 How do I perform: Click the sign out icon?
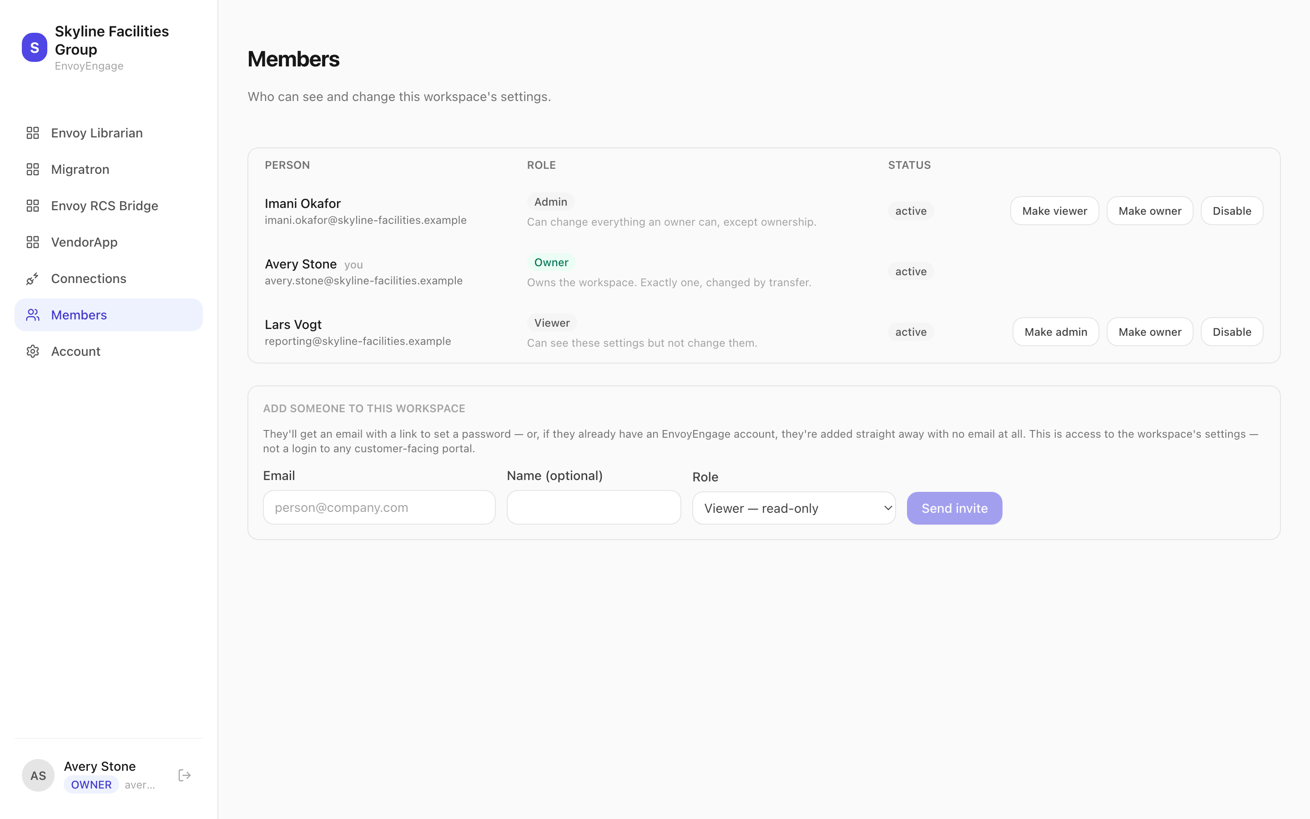tap(185, 775)
